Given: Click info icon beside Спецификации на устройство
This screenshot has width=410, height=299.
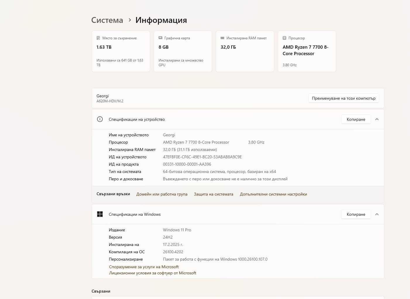Looking at the screenshot, I should (x=100, y=119).
